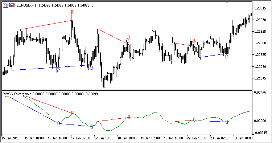272x143 pixels.
Task: Click the blue arrow on the MACD line near 23 Jan 02:00
Action: (x=227, y=122)
